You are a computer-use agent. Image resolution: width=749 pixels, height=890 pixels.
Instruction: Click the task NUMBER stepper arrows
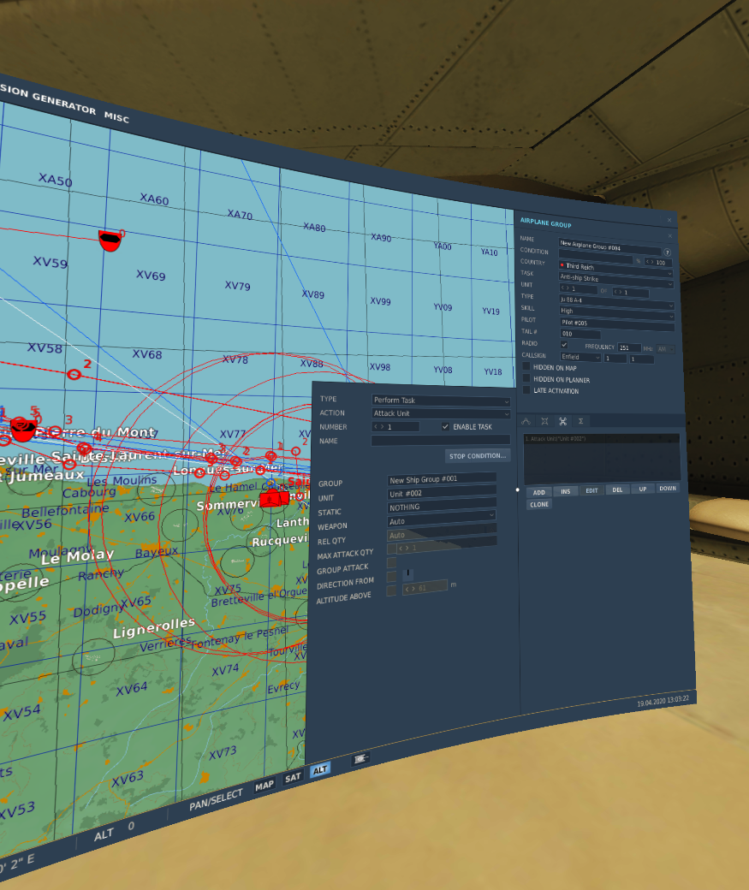coord(378,426)
